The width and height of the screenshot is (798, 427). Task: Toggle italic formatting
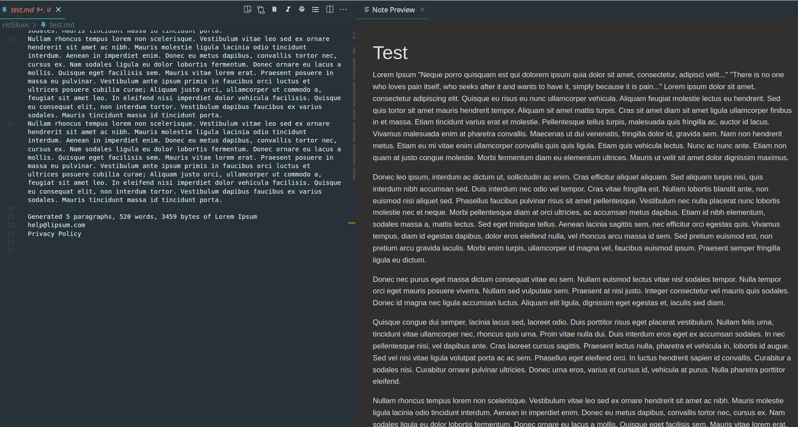coord(287,9)
